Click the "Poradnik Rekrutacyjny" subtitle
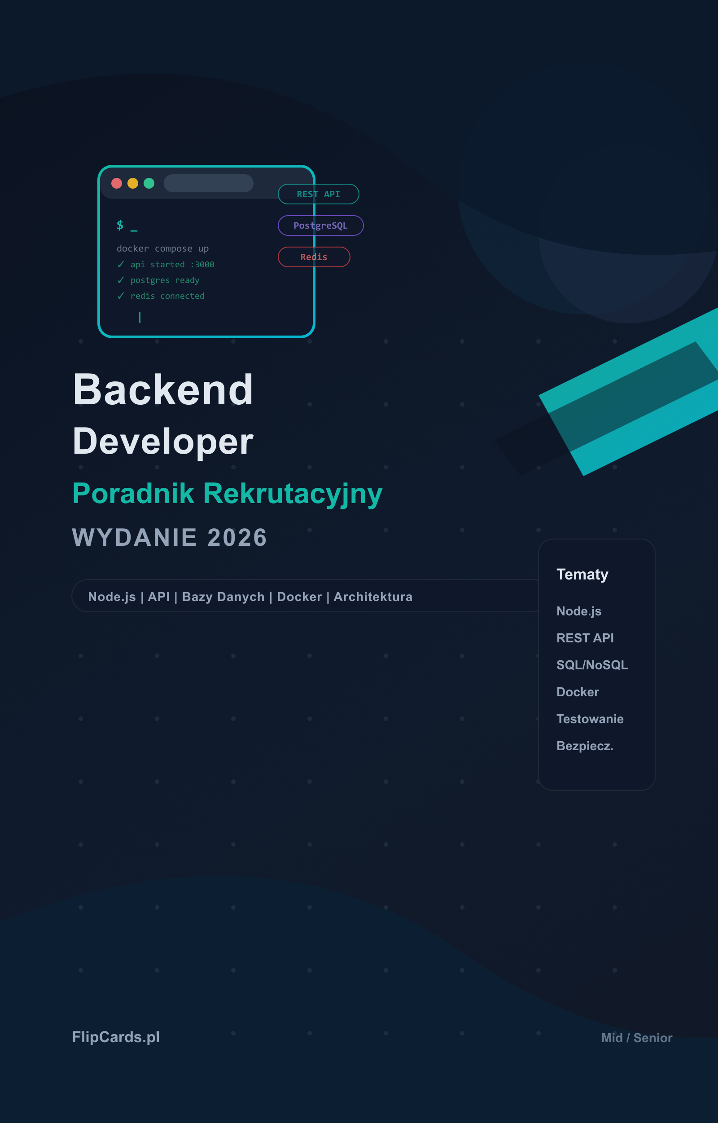 pos(227,493)
